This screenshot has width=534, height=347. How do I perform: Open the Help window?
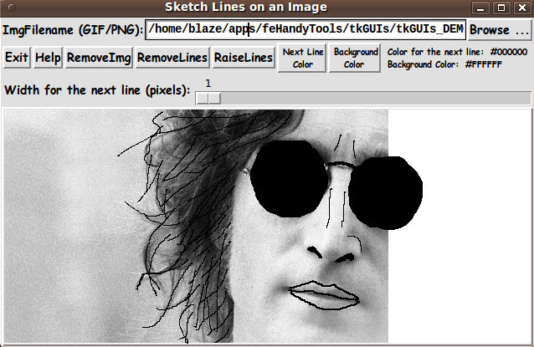coord(48,58)
